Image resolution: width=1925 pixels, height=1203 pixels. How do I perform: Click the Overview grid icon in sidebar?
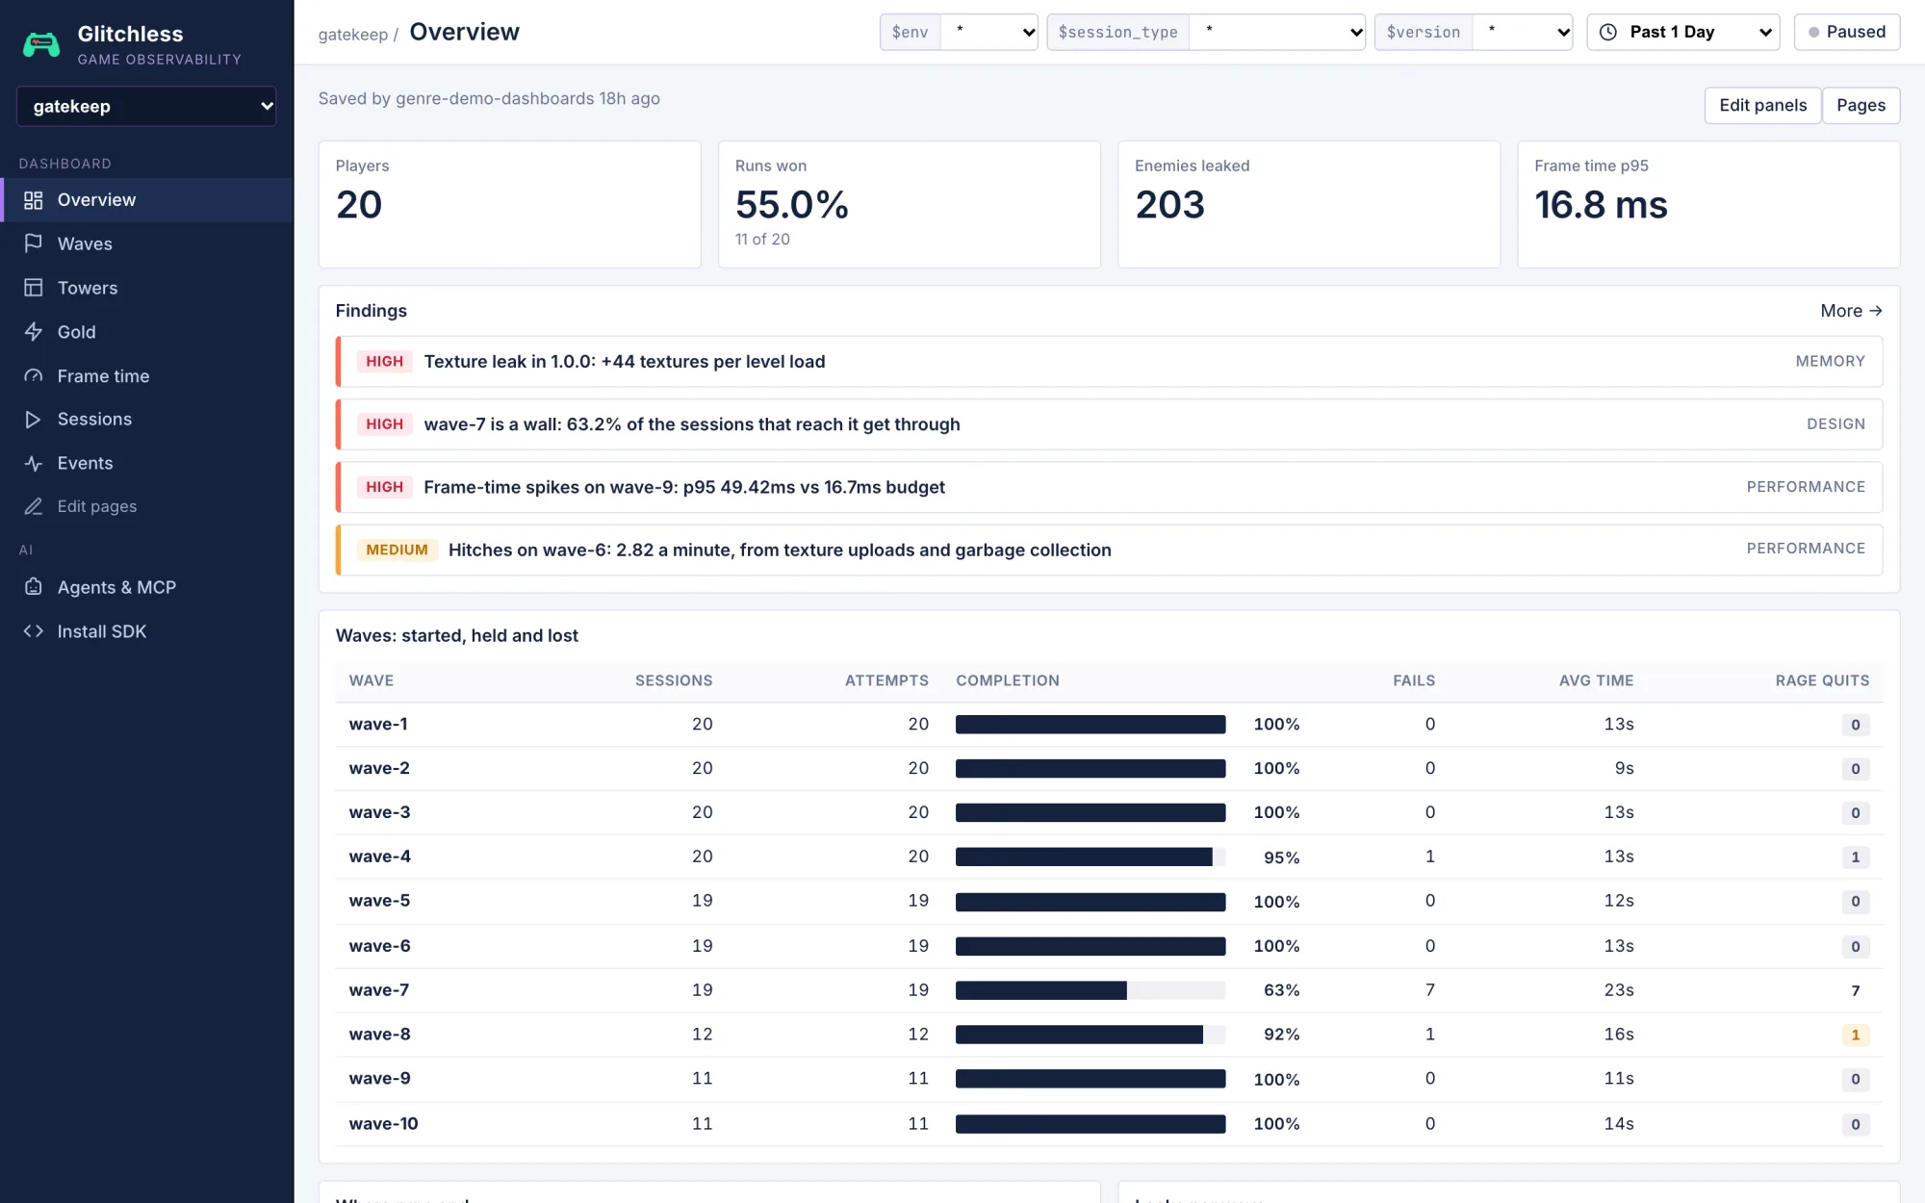coord(34,200)
